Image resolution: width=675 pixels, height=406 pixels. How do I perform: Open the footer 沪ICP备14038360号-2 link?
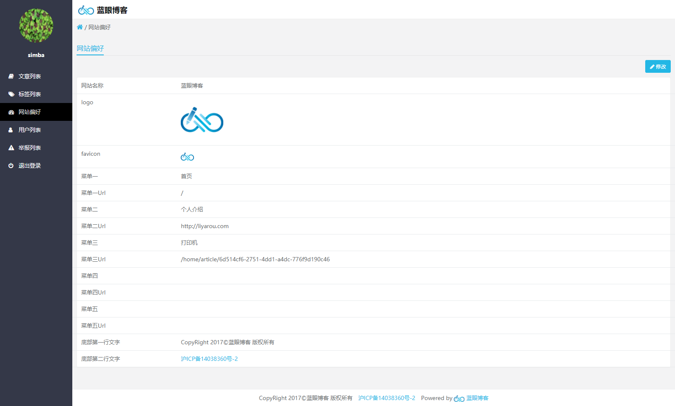coord(387,398)
